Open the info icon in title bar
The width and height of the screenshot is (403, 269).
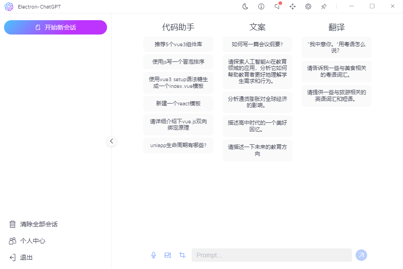point(261,6)
